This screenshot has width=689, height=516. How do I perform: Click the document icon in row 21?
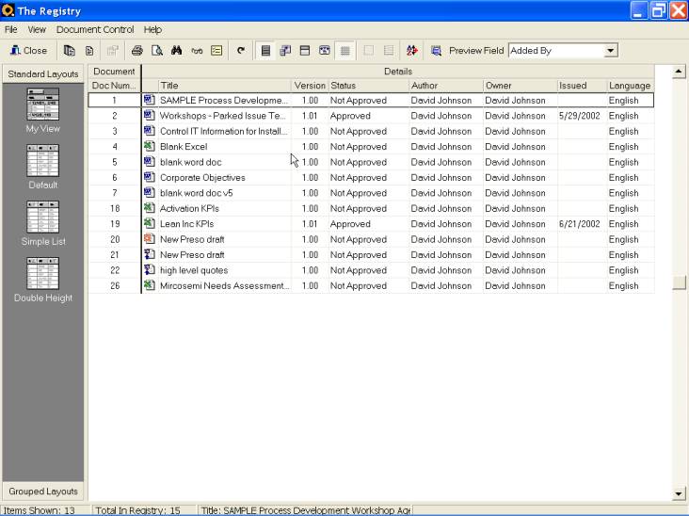point(150,254)
